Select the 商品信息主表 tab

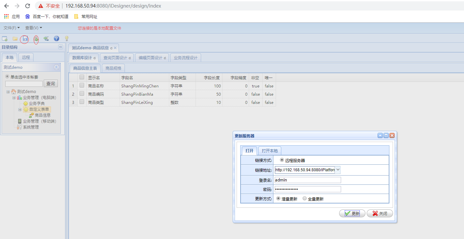(x=85, y=68)
